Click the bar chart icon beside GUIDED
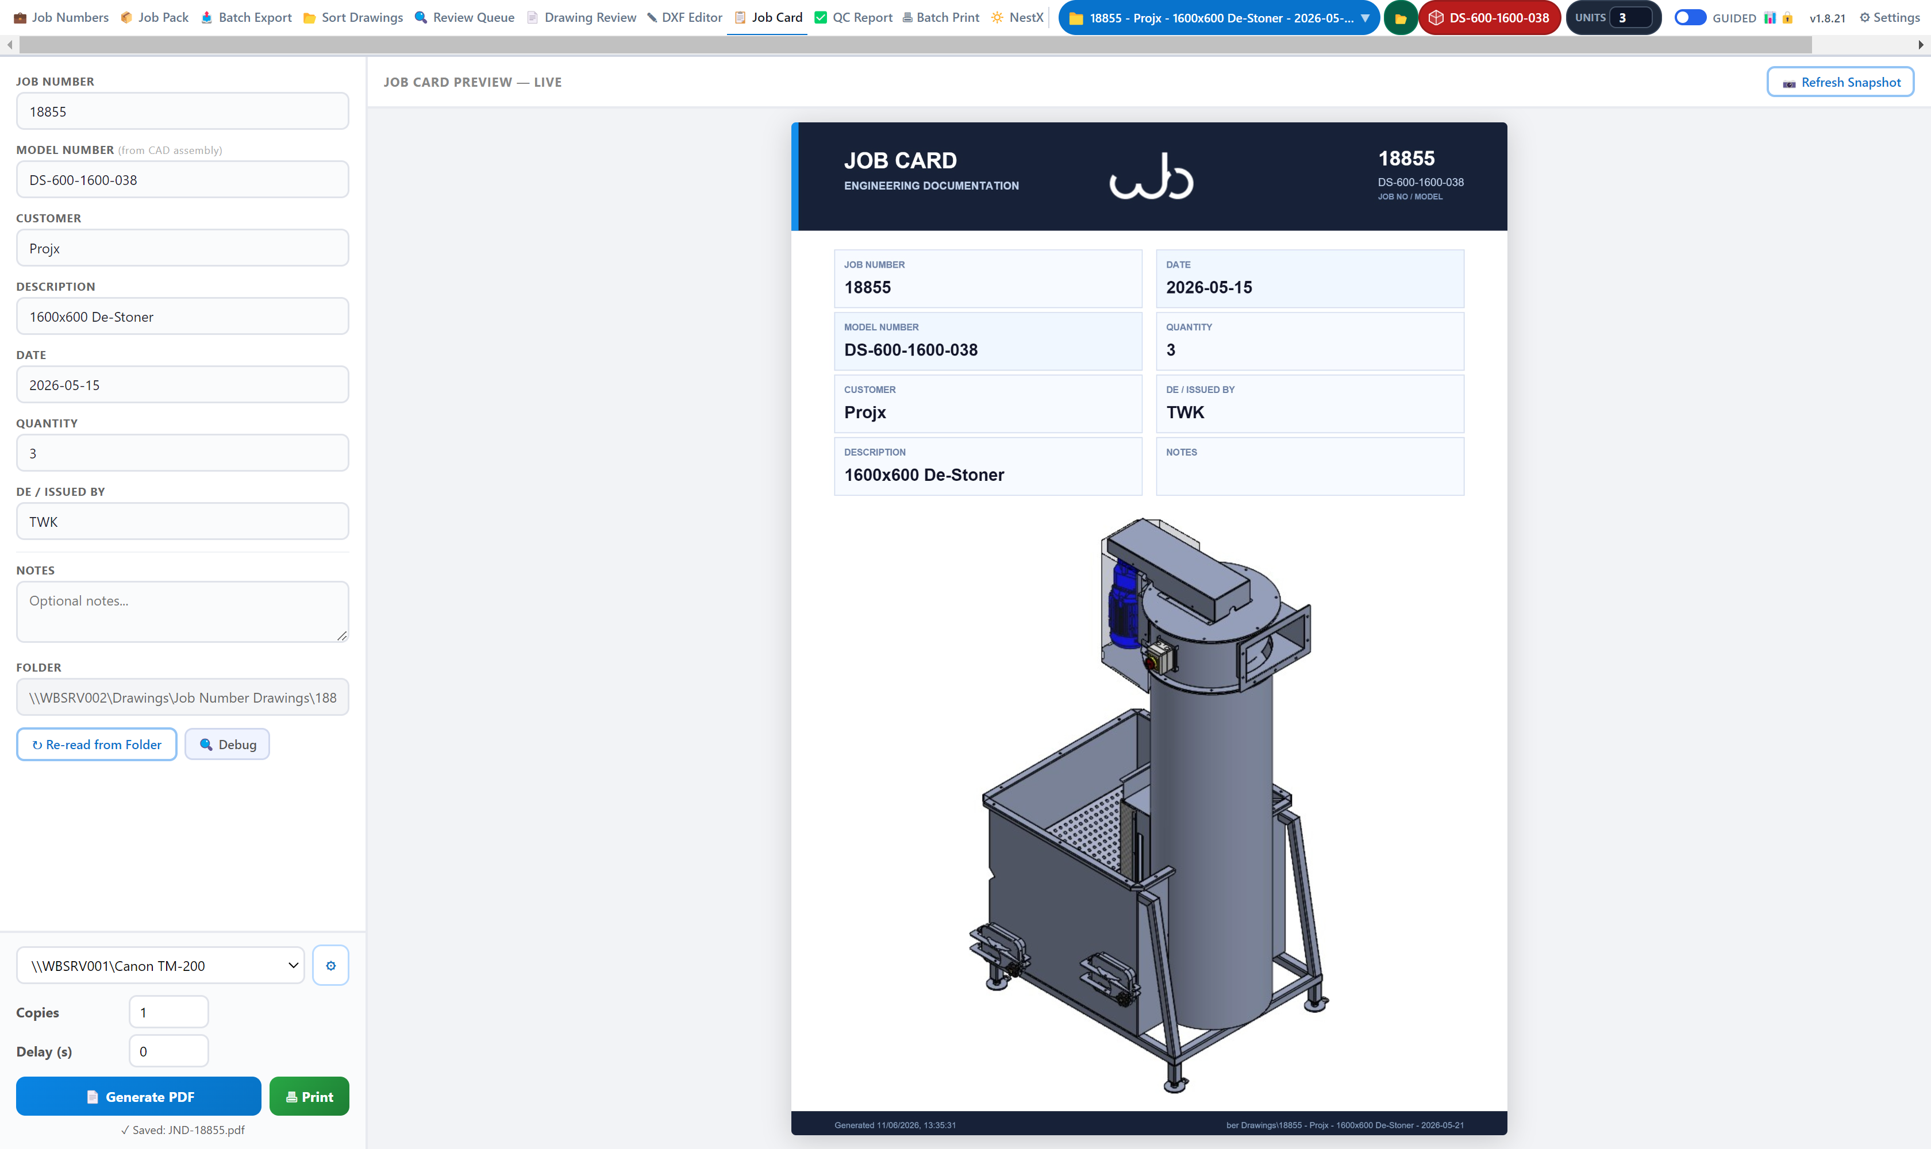1931x1149 pixels. (x=1769, y=18)
